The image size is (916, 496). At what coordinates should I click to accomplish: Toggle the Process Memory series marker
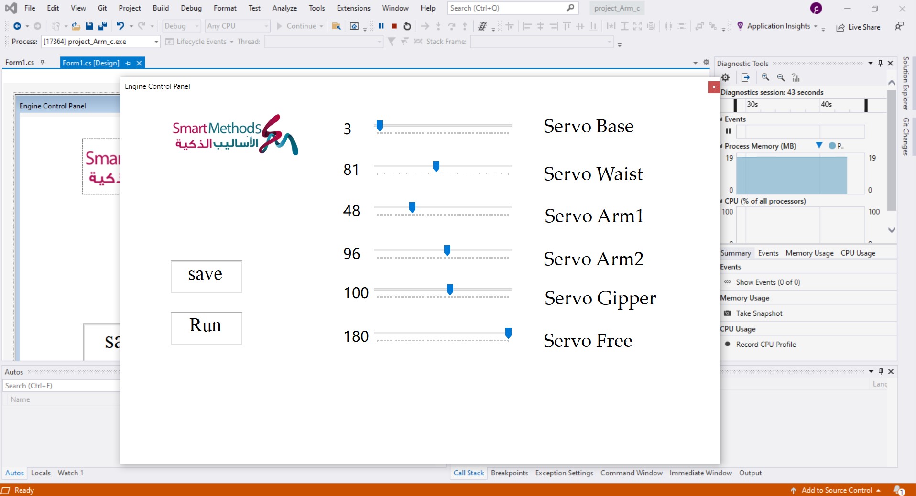[x=832, y=146]
